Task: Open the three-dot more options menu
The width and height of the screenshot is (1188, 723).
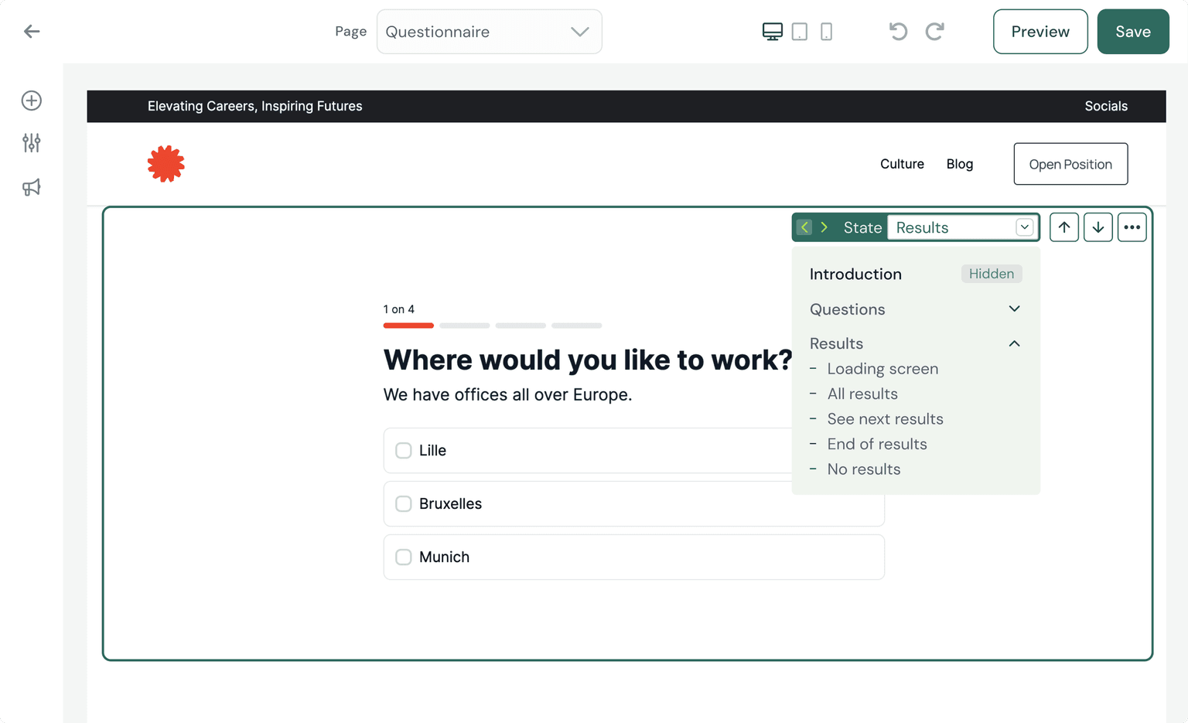Action: (1132, 227)
